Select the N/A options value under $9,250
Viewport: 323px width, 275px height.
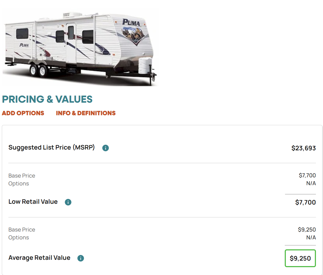point(311,238)
